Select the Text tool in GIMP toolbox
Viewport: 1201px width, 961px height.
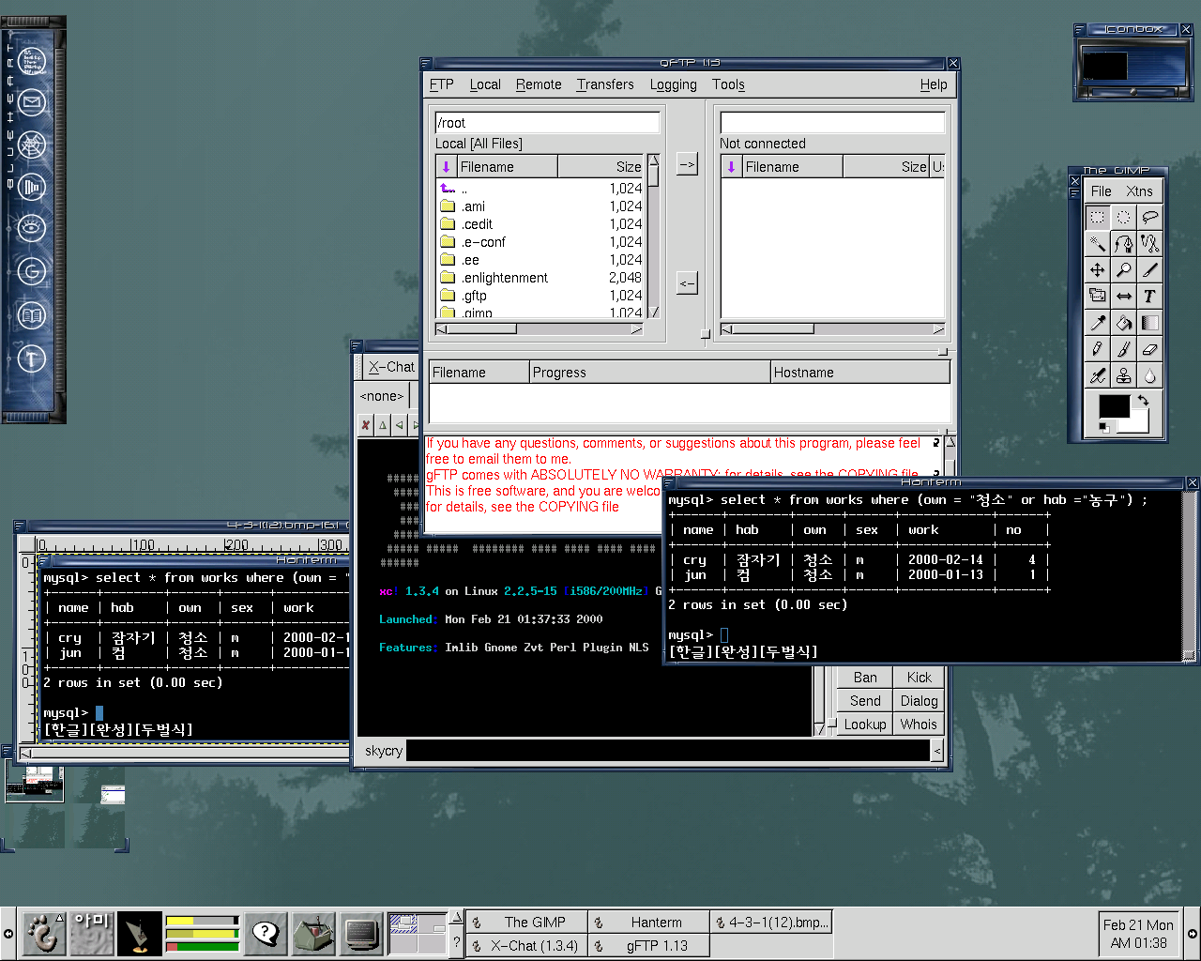coord(1149,296)
